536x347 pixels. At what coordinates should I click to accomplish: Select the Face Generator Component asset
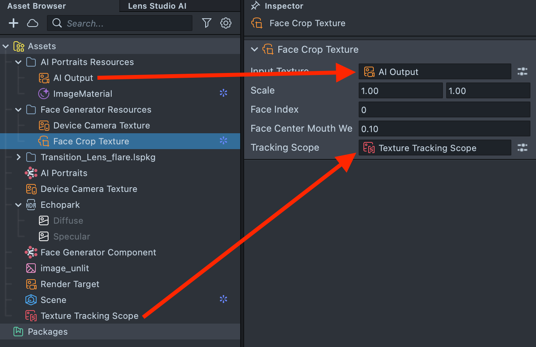(x=98, y=253)
